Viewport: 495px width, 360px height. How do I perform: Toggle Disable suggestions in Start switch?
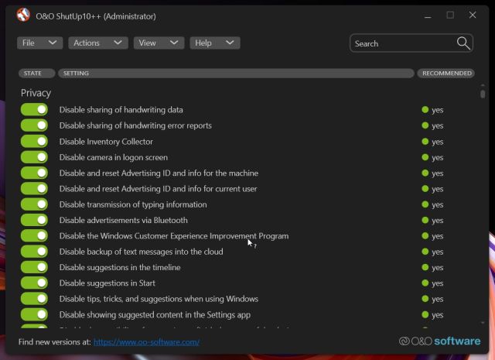(x=34, y=283)
